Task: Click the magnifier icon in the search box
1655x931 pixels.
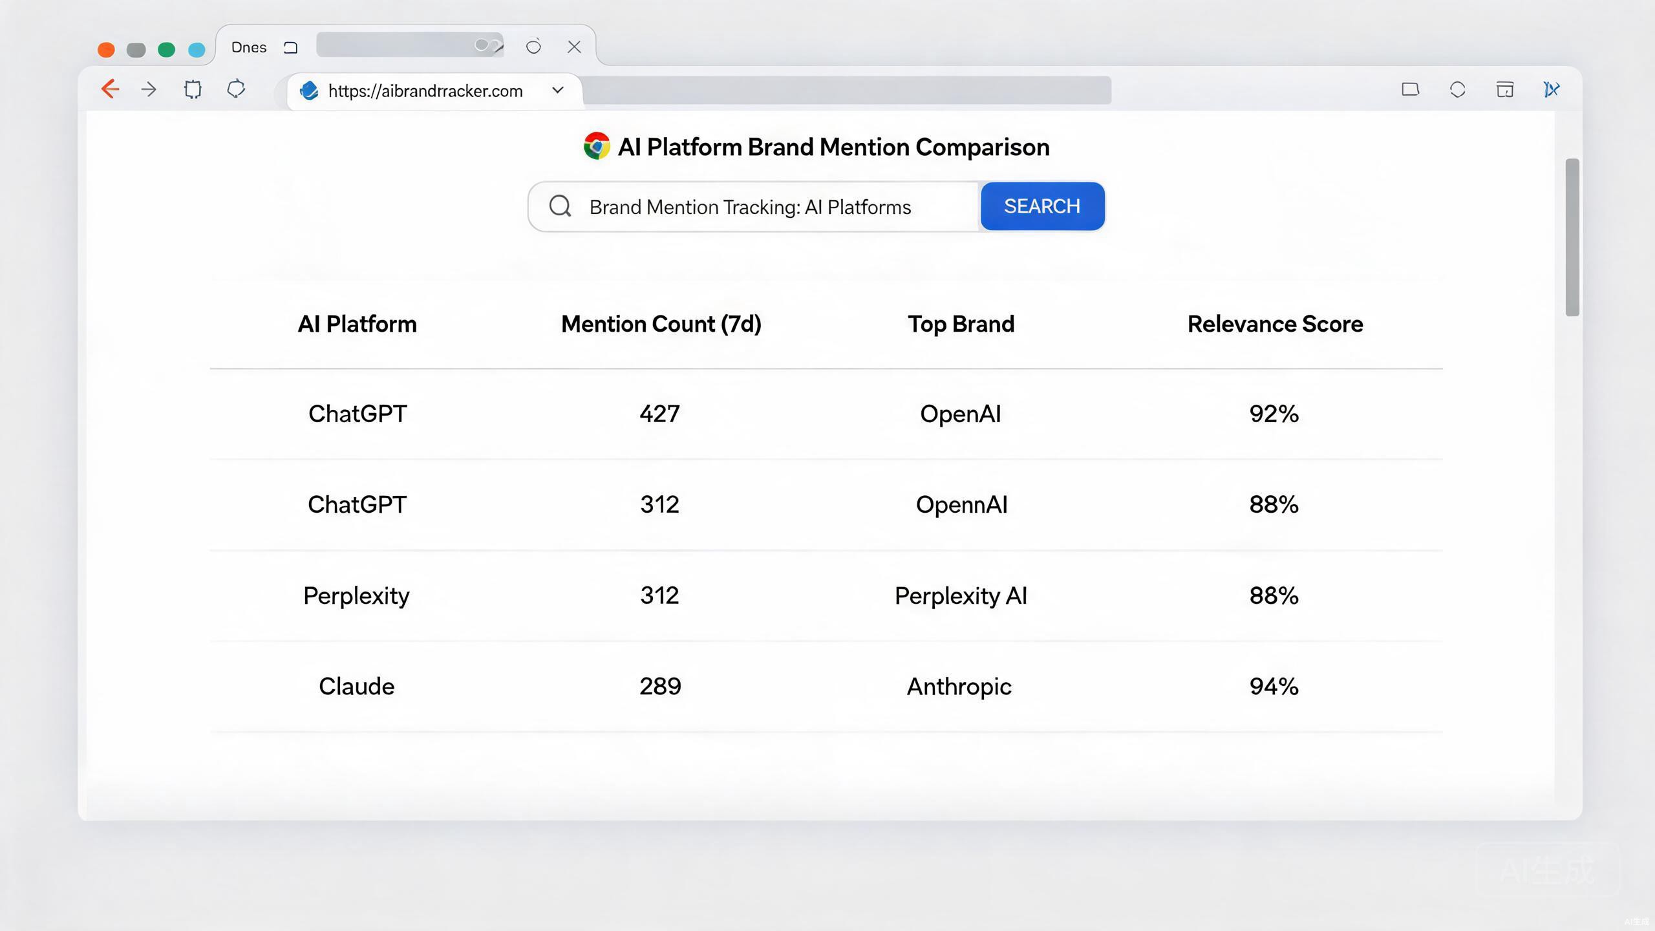Action: [x=560, y=206]
